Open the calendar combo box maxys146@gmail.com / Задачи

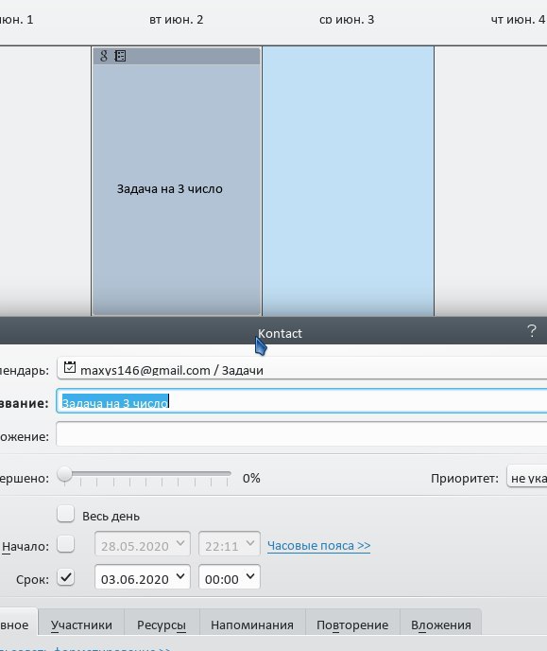(x=301, y=368)
